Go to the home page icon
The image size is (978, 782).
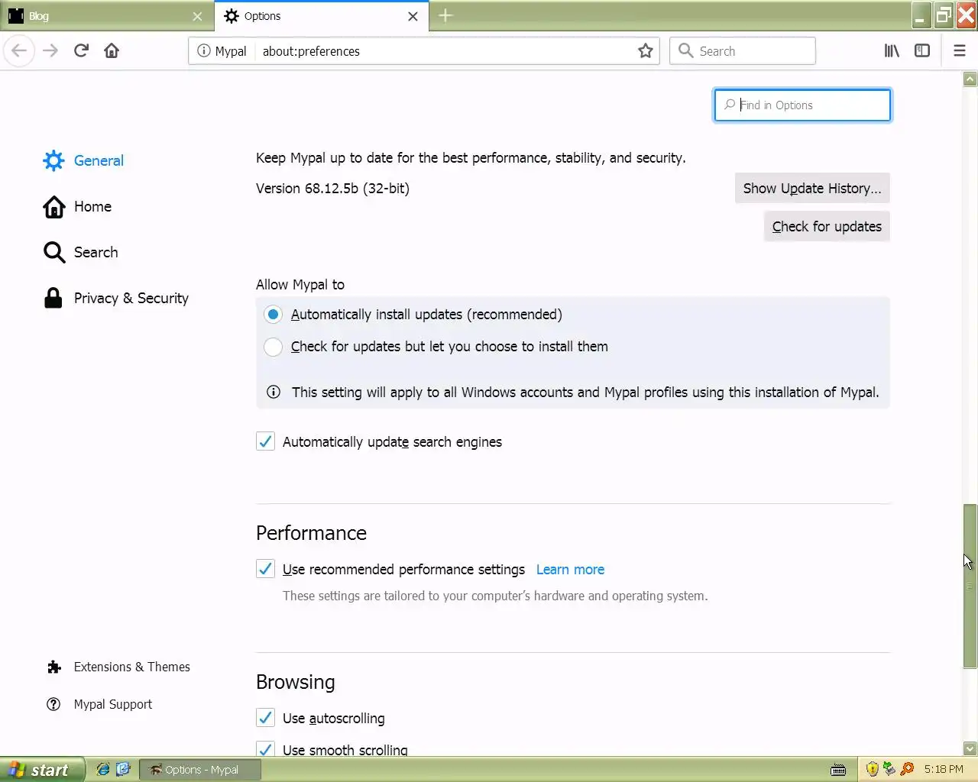[x=112, y=51]
